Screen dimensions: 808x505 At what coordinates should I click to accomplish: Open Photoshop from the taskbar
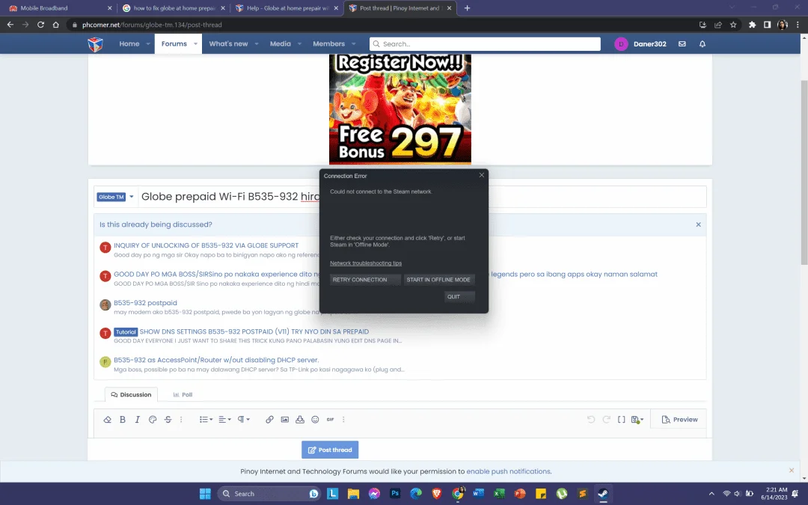(395, 493)
